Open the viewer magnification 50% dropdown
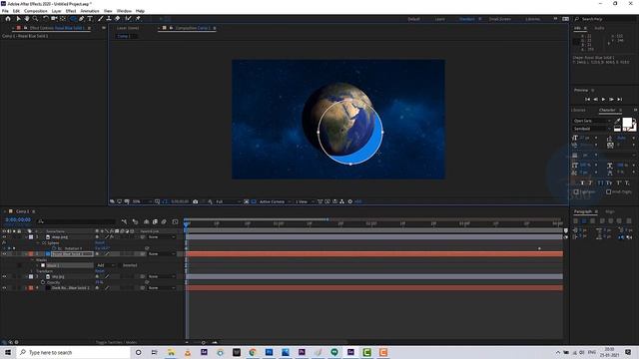 [142, 201]
